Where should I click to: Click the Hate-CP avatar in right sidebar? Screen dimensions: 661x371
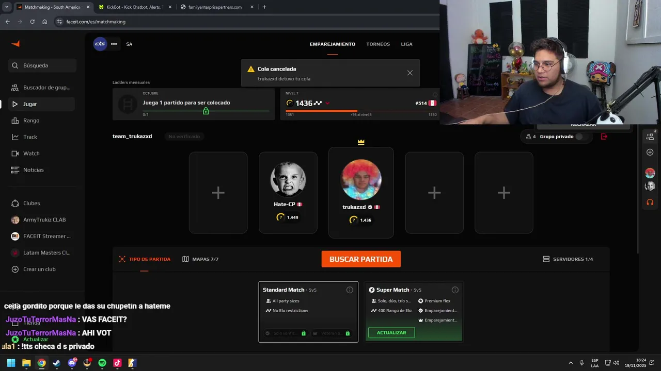point(650,186)
